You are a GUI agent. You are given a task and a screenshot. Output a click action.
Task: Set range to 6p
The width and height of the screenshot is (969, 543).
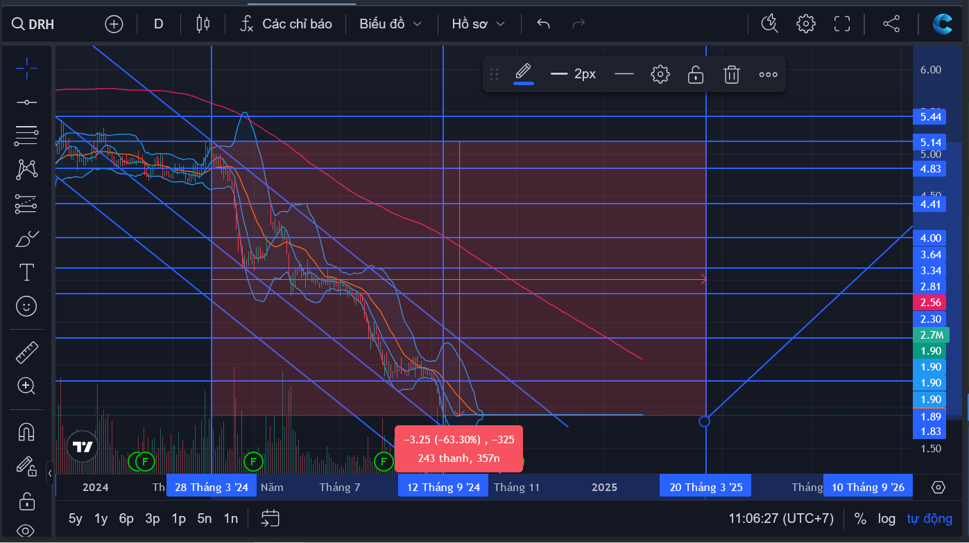click(x=126, y=518)
